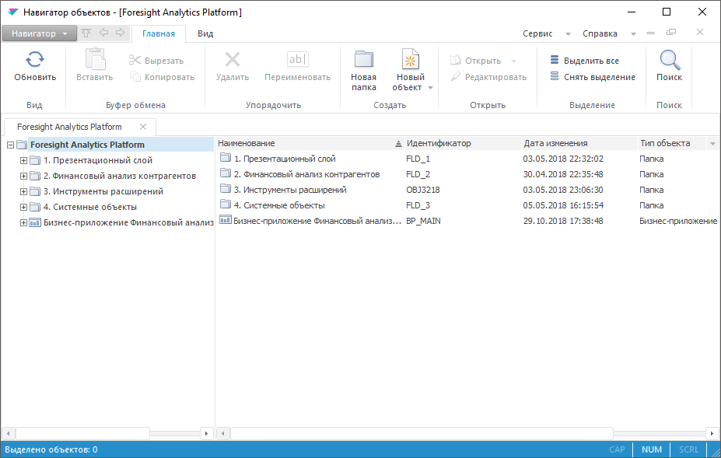Sort by Тип объекта column header
This screenshot has height=458, width=721.
tap(672, 144)
